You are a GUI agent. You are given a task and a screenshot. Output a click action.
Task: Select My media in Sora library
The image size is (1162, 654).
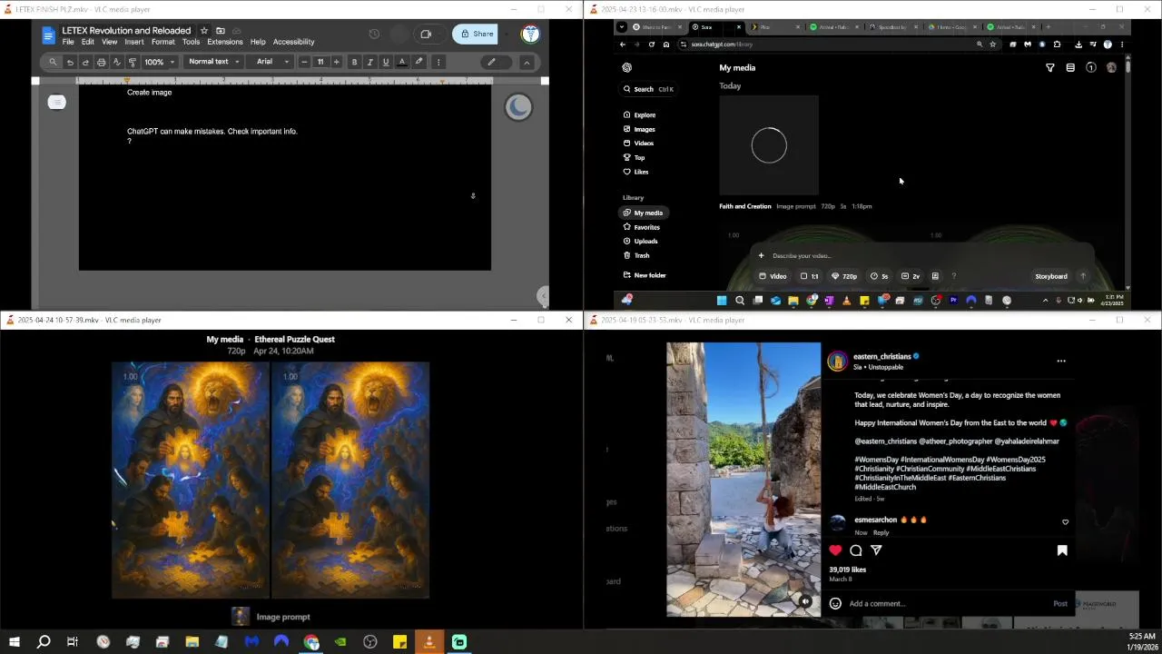click(643, 213)
